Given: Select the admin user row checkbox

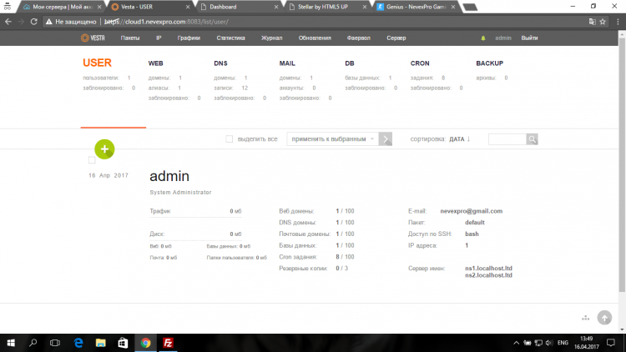Looking at the screenshot, I should point(93,159).
